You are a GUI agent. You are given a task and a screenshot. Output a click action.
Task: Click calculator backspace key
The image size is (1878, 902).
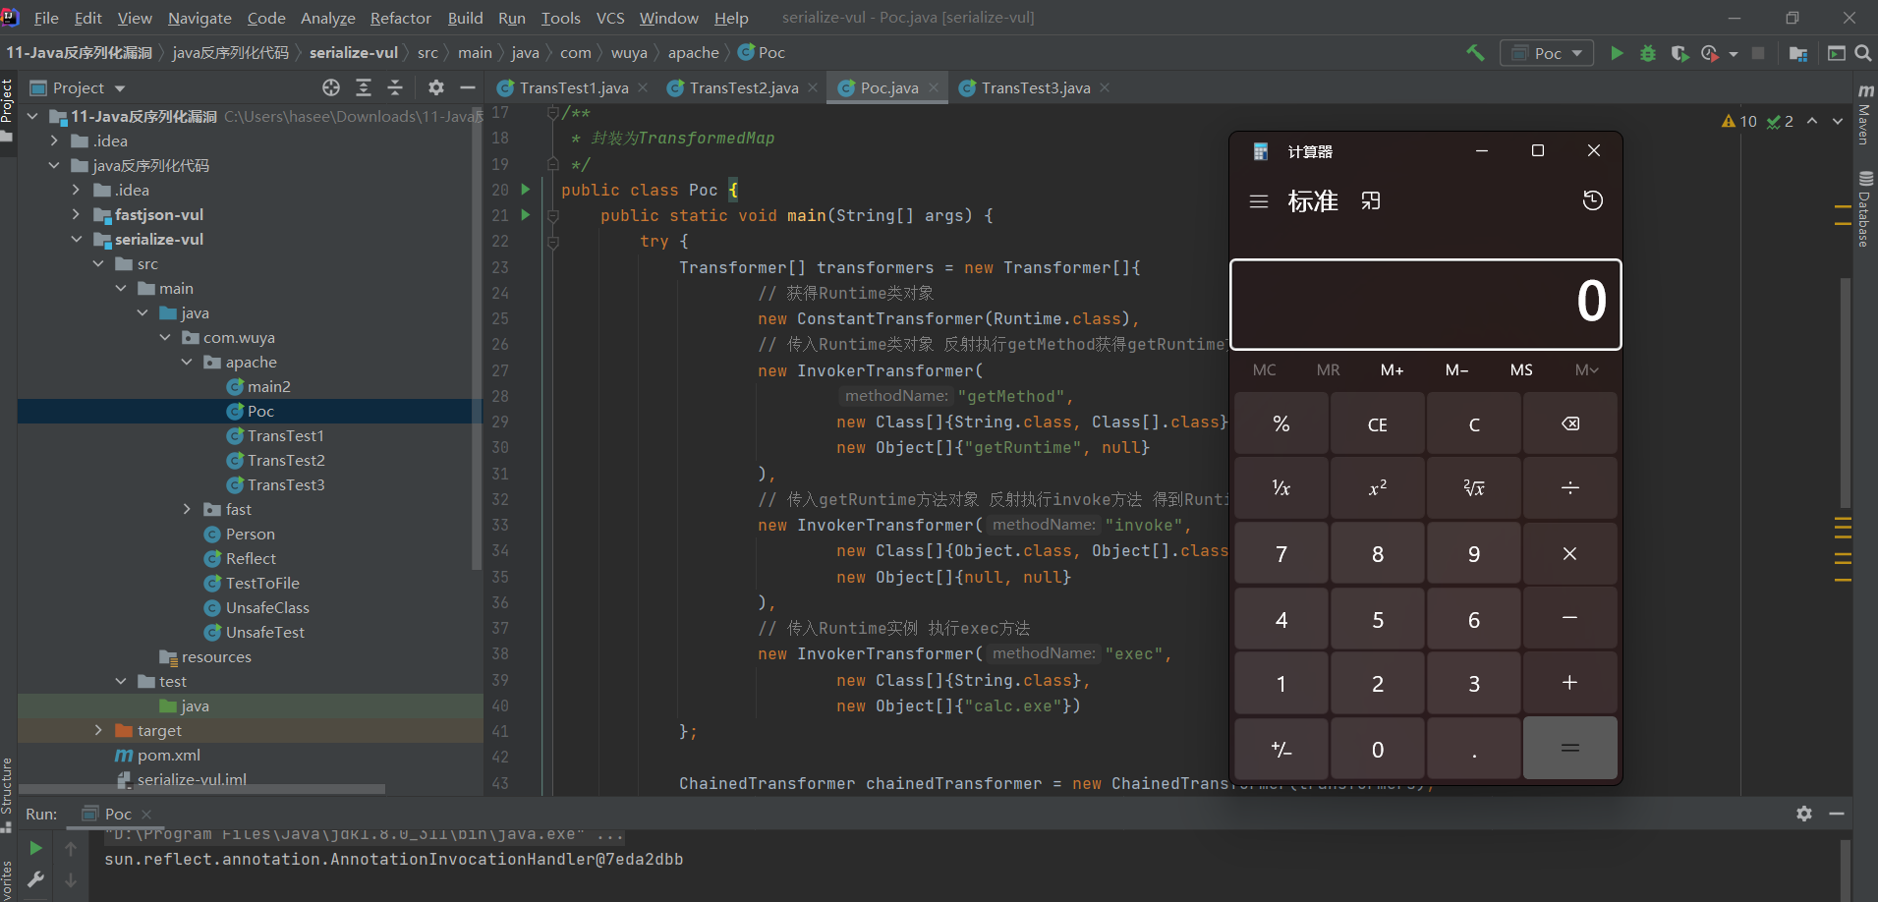point(1570,423)
